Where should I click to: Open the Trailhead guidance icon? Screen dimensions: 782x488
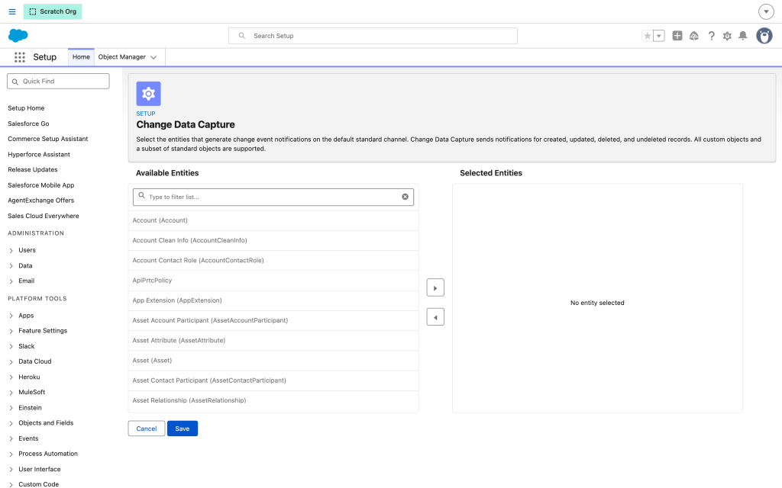[x=693, y=36]
